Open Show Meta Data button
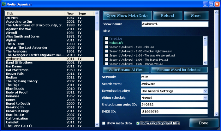This screenshot has height=131, width=221. pyautogui.click(x=127, y=16)
